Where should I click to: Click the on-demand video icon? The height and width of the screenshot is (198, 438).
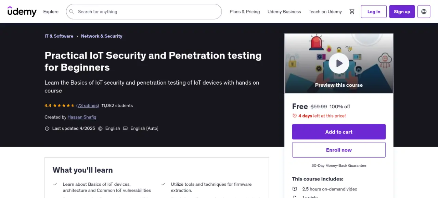[295, 189]
